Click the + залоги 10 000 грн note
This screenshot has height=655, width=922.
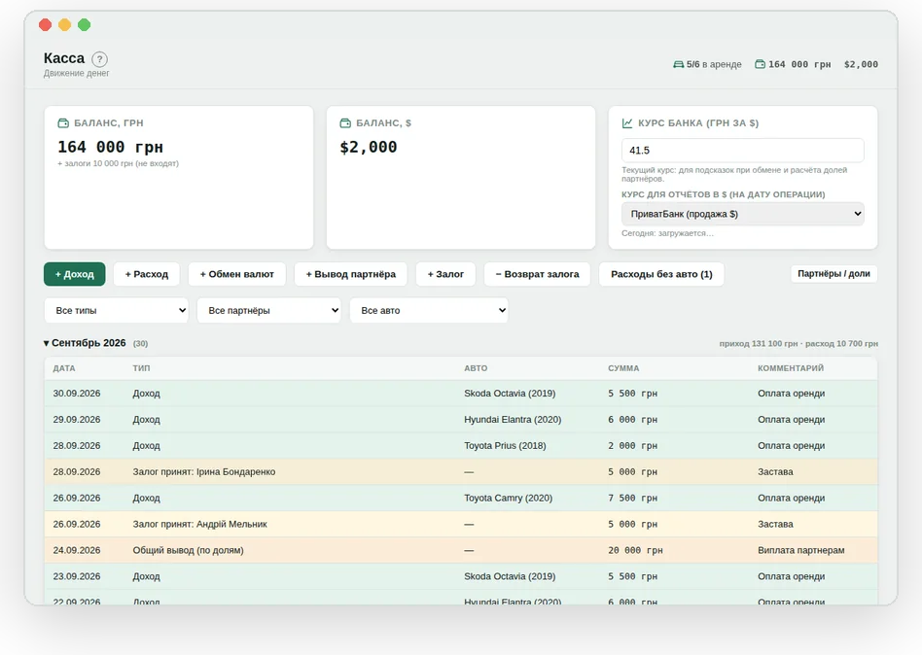(119, 163)
